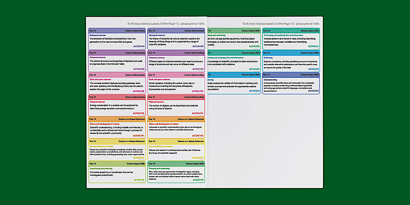The width and height of the screenshot is (410, 205).
Task: Click the ACSIS205 Evaluating label
Action: point(291,62)
